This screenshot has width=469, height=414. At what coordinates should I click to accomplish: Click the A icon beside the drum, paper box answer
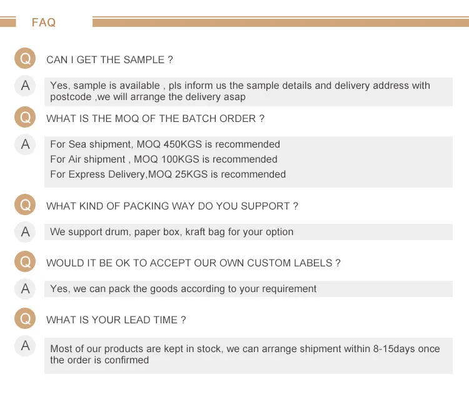25,232
